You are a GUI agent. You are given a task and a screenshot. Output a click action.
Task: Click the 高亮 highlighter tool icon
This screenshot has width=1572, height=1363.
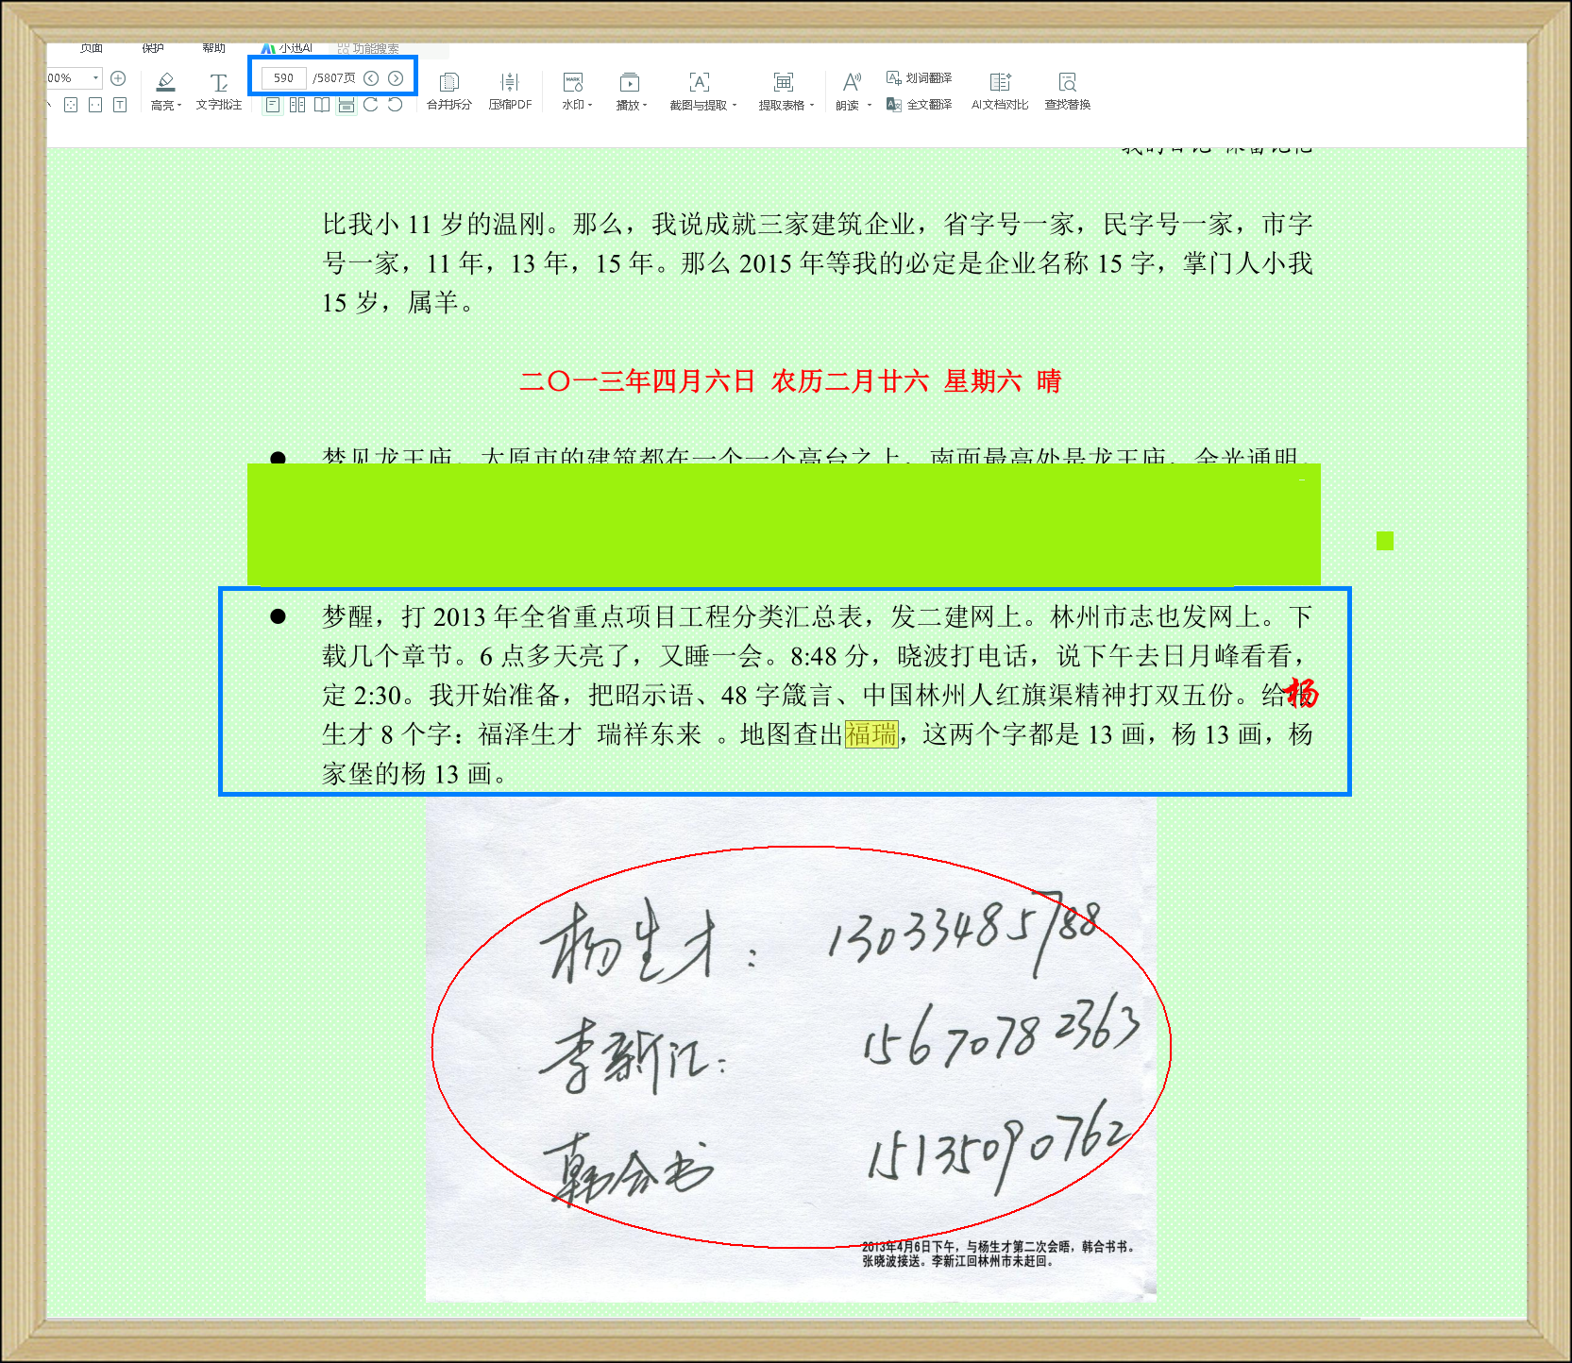[x=165, y=83]
